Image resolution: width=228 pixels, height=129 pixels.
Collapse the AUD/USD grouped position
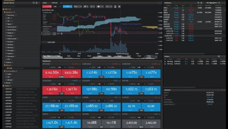(x=164, y=29)
